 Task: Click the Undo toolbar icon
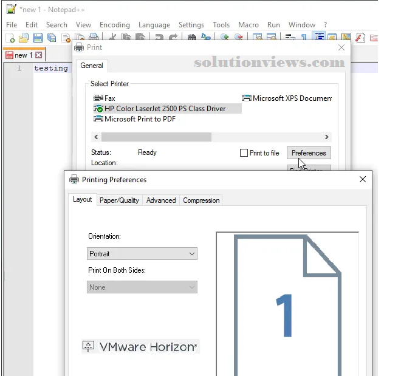coord(159,36)
